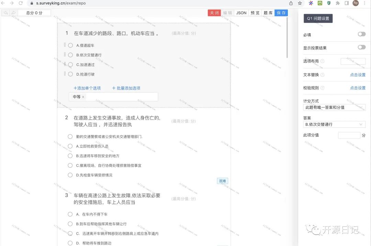Click the Q1 问题设置 button
This screenshot has height=246, width=371.
pos(318,19)
